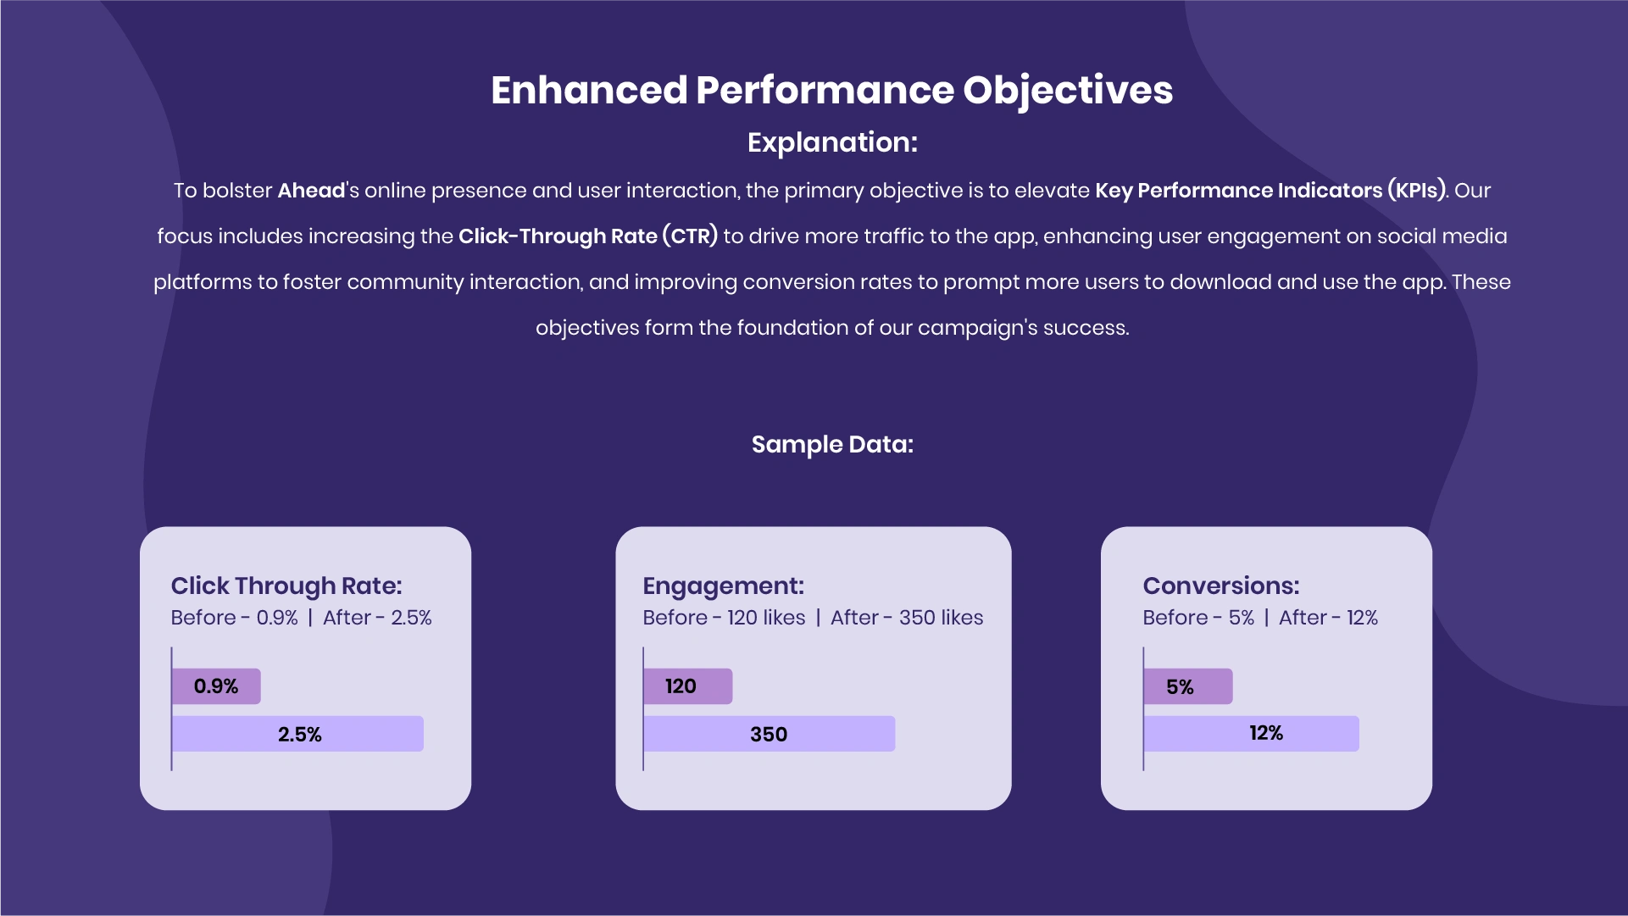The width and height of the screenshot is (1628, 916).
Task: Click the 120 likes bar
Action: point(688,686)
